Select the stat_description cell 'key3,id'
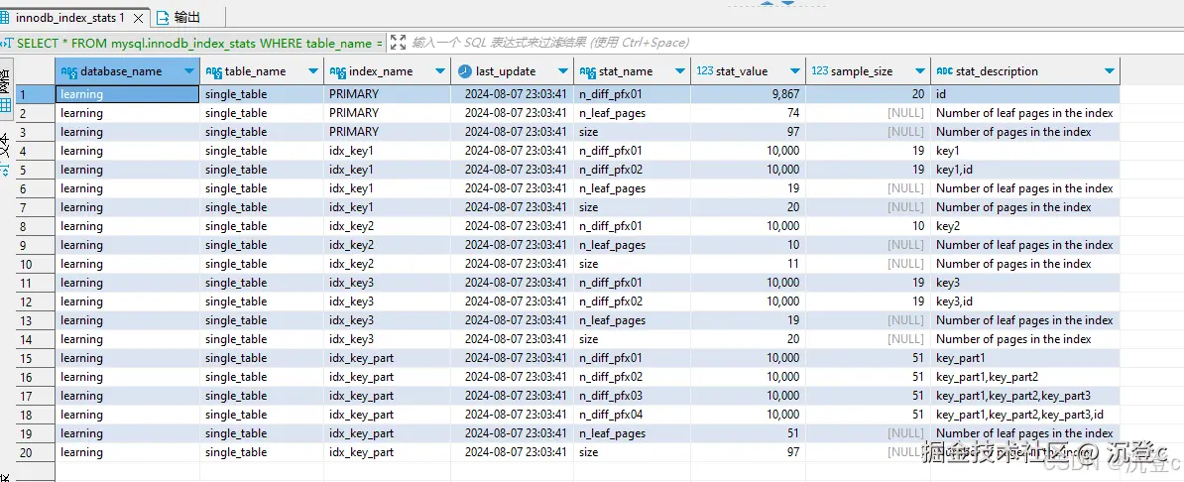1184x482 pixels. (1025, 301)
